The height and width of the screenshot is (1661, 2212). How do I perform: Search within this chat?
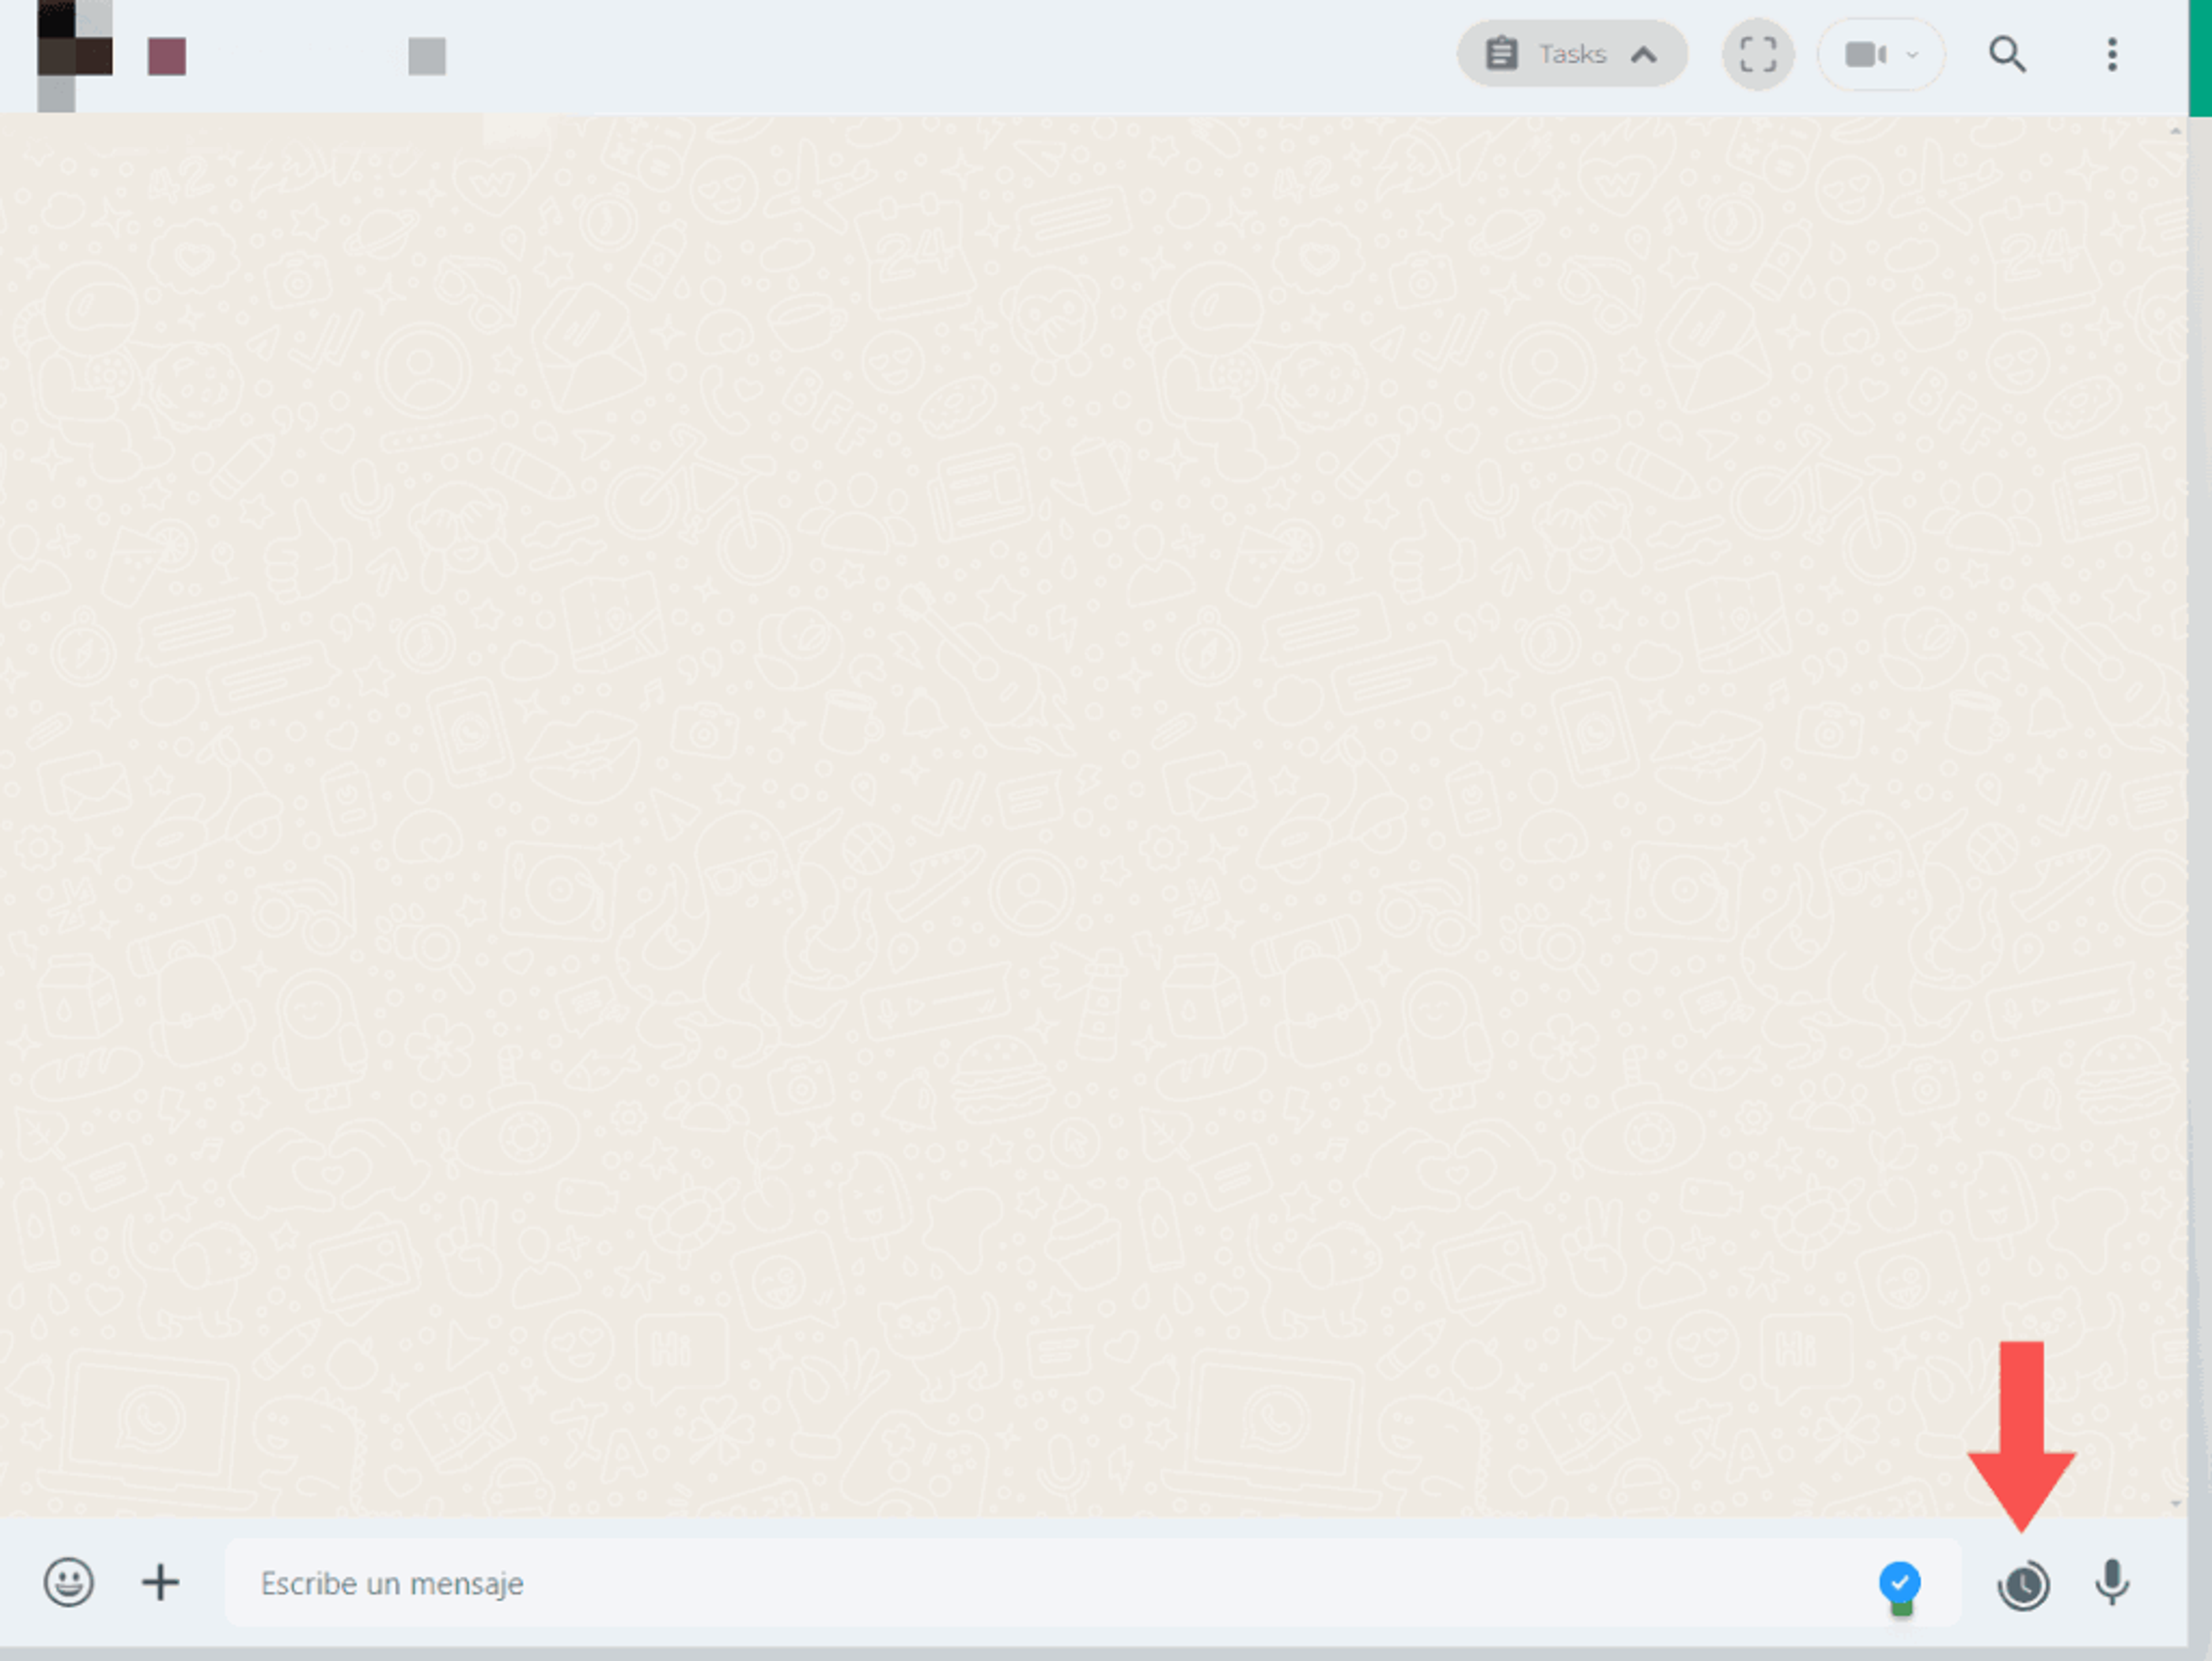tap(2007, 54)
